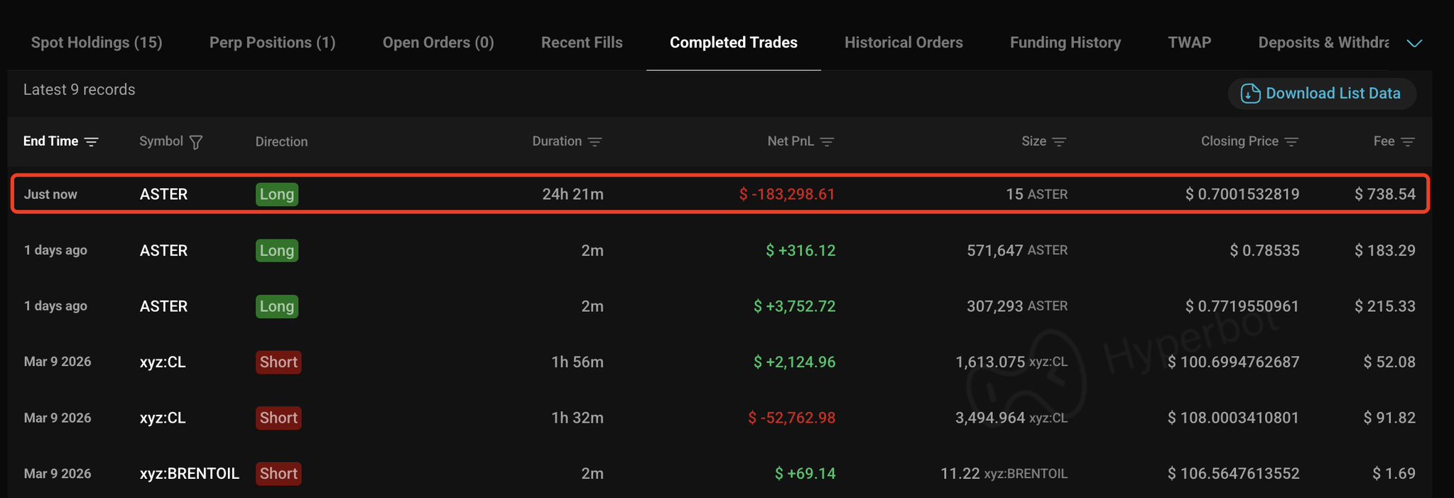1454x498 pixels.
Task: Click the download icon beside Download List Data
Action: 1250,94
